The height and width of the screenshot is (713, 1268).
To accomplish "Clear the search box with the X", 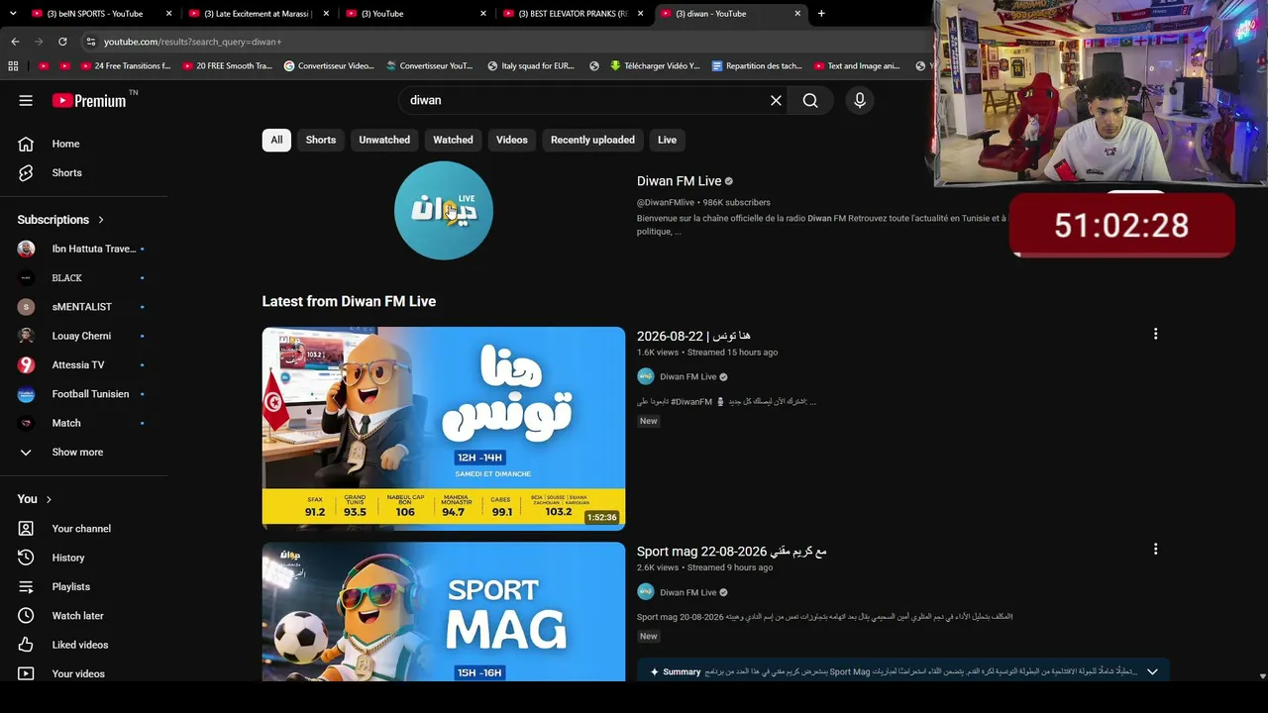I will [x=776, y=100].
